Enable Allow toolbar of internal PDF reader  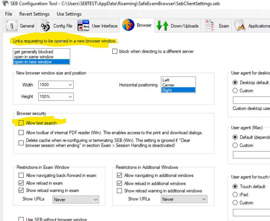pyautogui.click(x=21, y=133)
